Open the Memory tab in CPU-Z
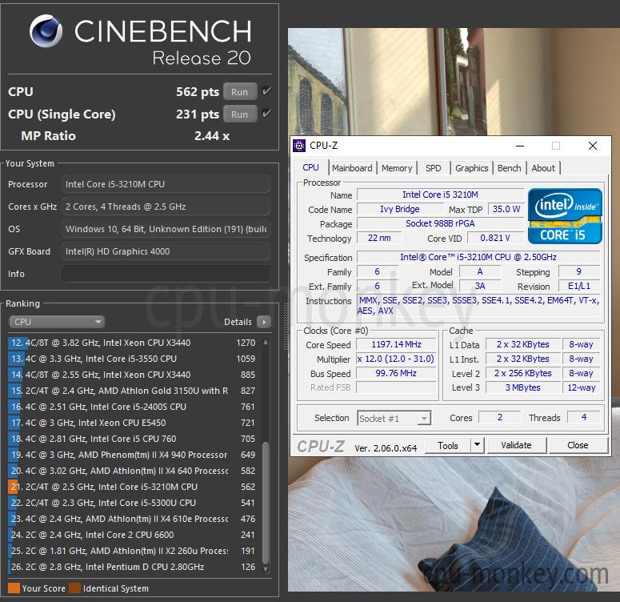Image resolution: width=620 pixels, height=602 pixels. [397, 168]
